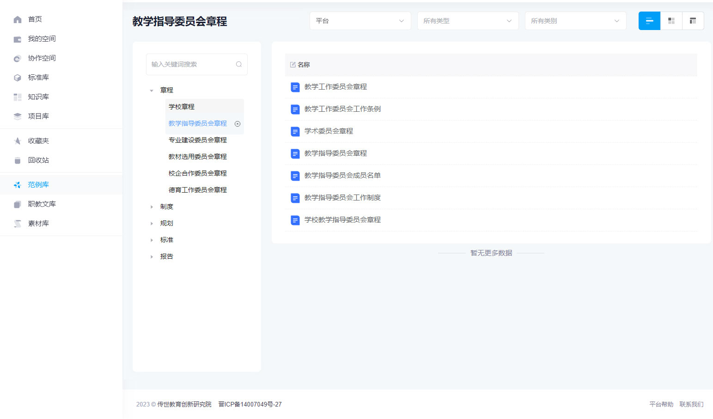This screenshot has height=419, width=713.
Task: Go to 首页 in the sidebar
Action: (35, 19)
